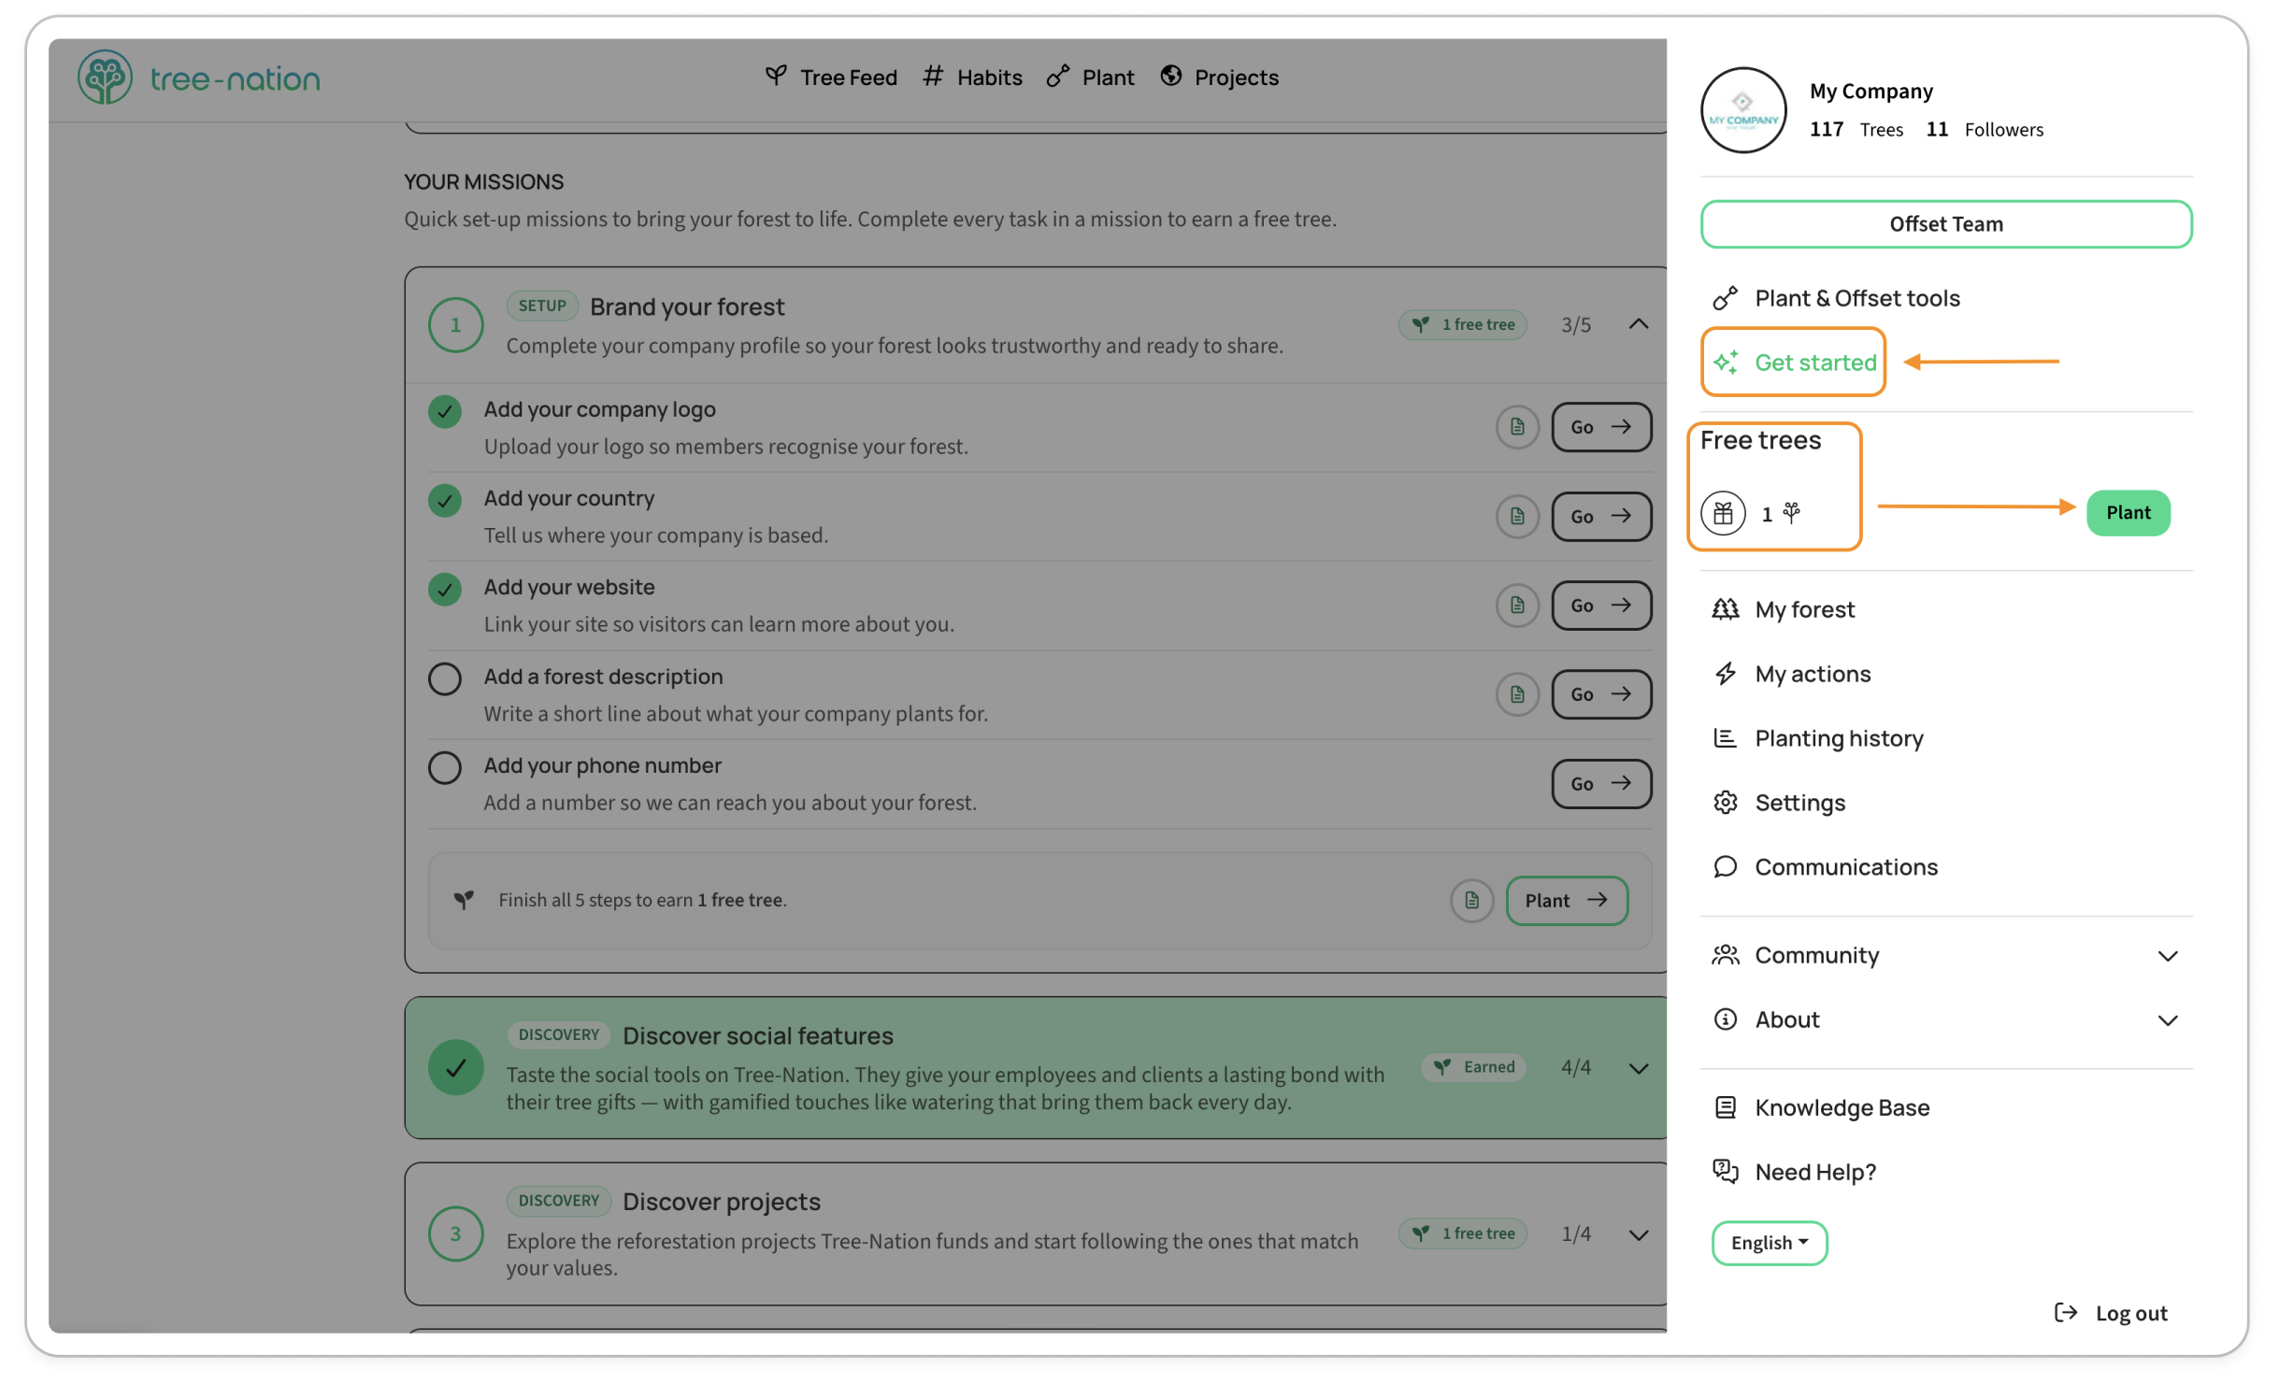The height and width of the screenshot is (1383, 2279).
Task: Click the green check of Discover social features
Action: click(x=455, y=1068)
